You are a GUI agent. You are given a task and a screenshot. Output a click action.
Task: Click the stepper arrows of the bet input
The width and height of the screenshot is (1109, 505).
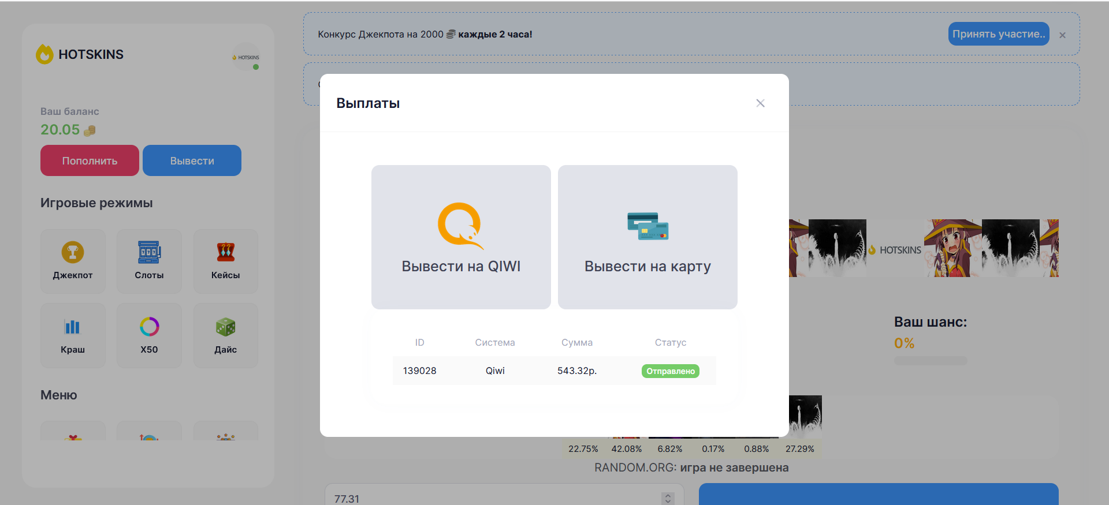pos(668,498)
